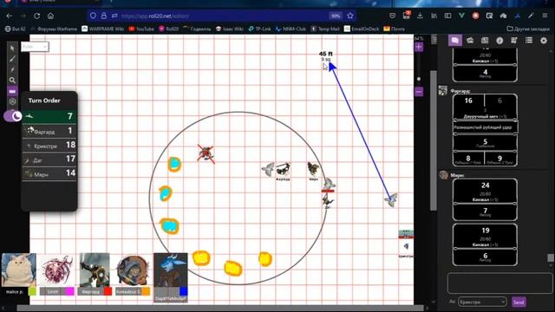Select the magnifier zoom tool

pyautogui.click(x=12, y=81)
